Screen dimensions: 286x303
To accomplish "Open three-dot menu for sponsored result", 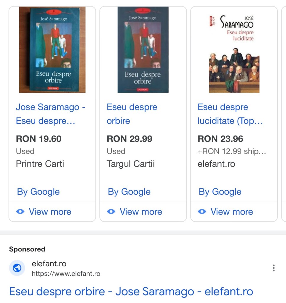I will [274, 268].
